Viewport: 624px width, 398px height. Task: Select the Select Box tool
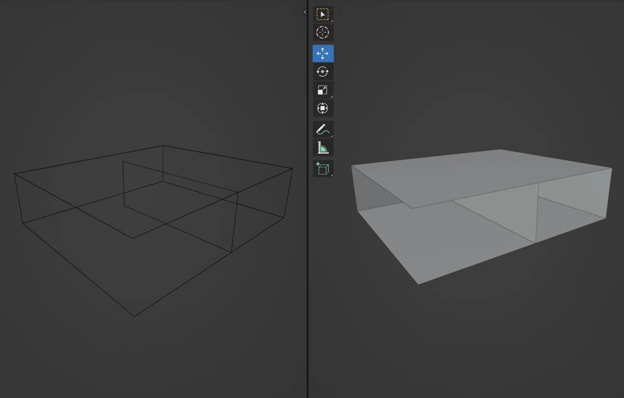[323, 14]
